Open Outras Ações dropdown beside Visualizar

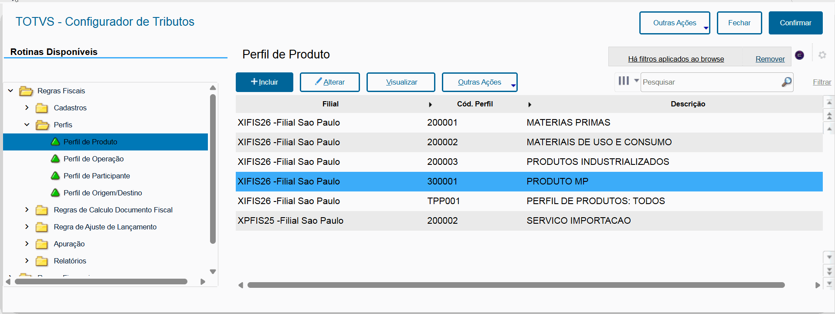click(479, 82)
